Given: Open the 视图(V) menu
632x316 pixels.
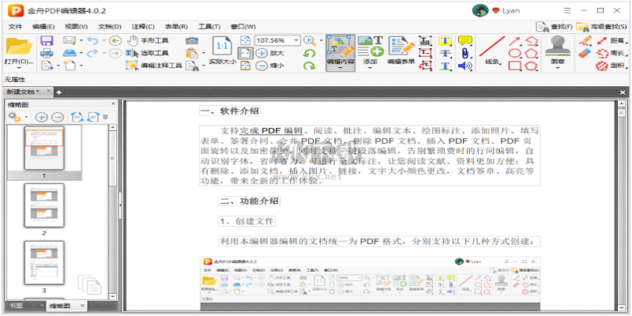Looking at the screenshot, I should point(76,27).
